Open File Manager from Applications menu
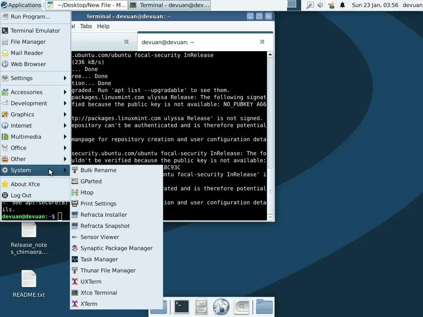 point(35,42)
